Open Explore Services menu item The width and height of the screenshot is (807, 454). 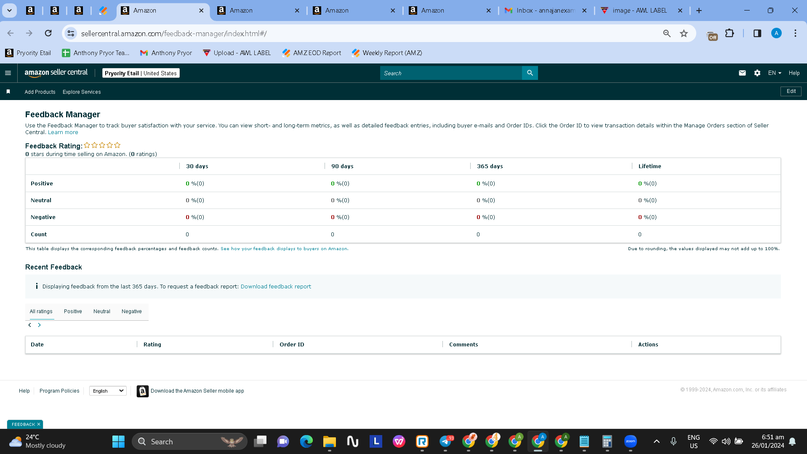(82, 92)
